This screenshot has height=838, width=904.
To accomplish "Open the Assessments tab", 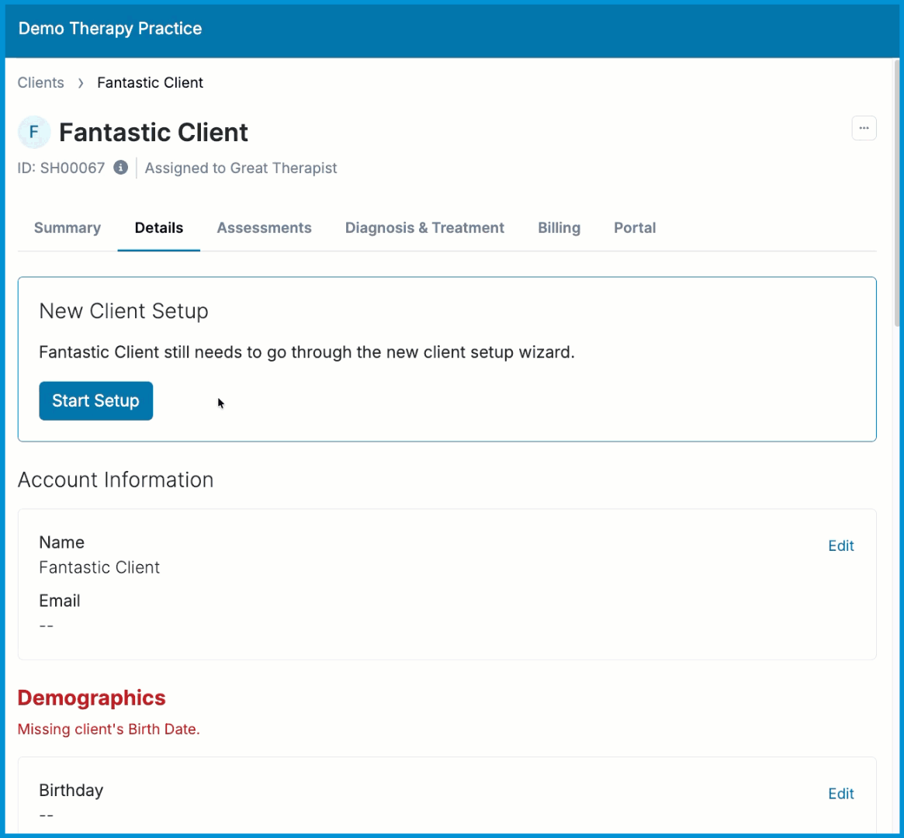I will click(264, 227).
